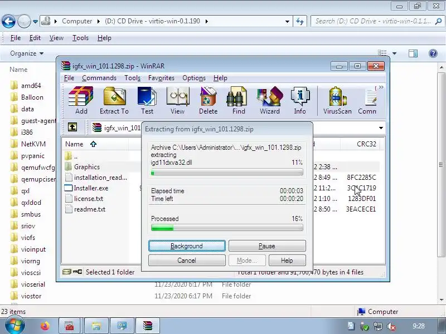This screenshot has width=446, height=334.
Task: Toggle the preview pane icon
Action: [413, 53]
